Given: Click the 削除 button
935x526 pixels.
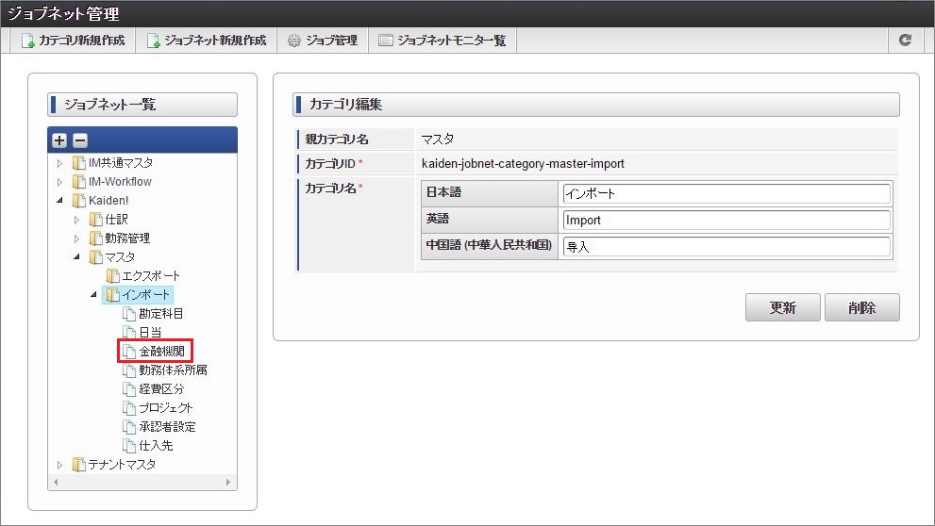Looking at the screenshot, I should pos(861,307).
